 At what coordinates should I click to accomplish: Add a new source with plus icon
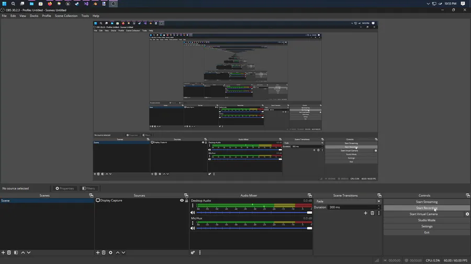coord(98,253)
